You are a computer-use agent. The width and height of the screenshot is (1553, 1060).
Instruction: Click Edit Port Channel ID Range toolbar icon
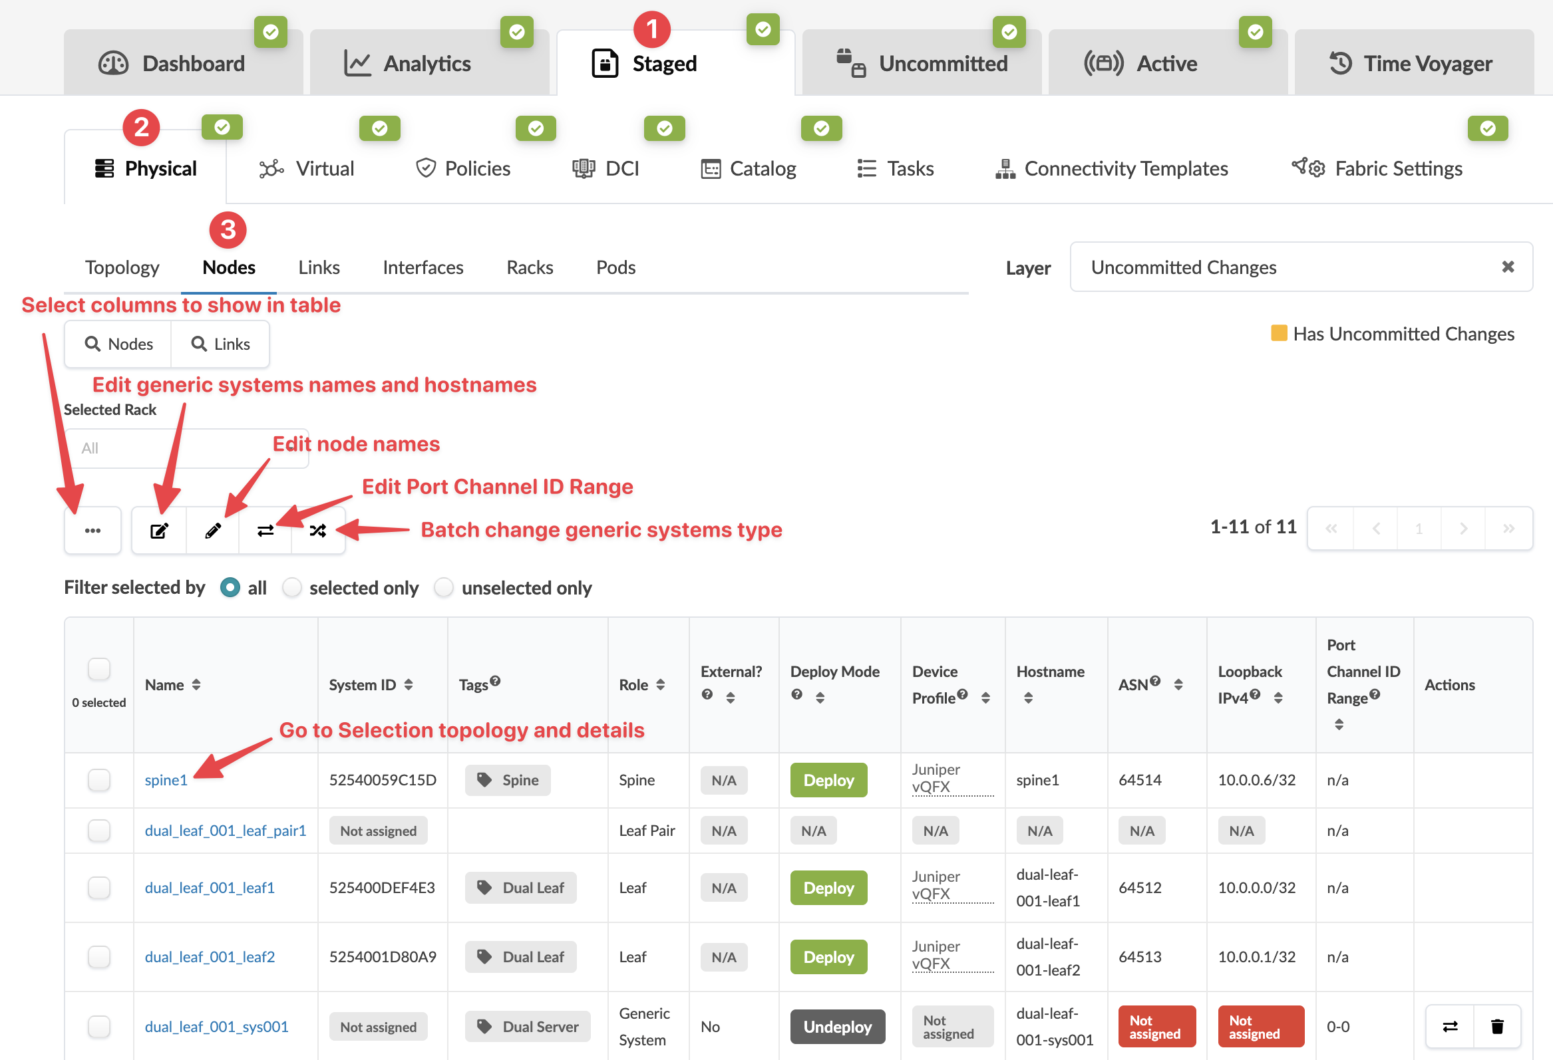265,531
